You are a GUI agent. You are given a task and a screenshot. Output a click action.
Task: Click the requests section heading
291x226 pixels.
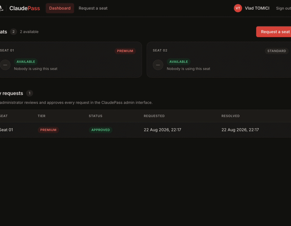pos(12,93)
